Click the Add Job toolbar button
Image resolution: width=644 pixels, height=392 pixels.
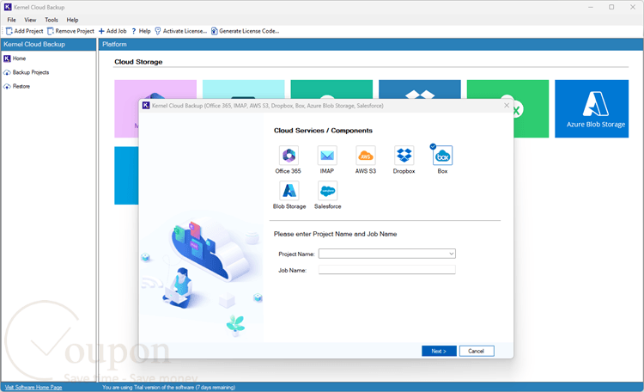112,31
